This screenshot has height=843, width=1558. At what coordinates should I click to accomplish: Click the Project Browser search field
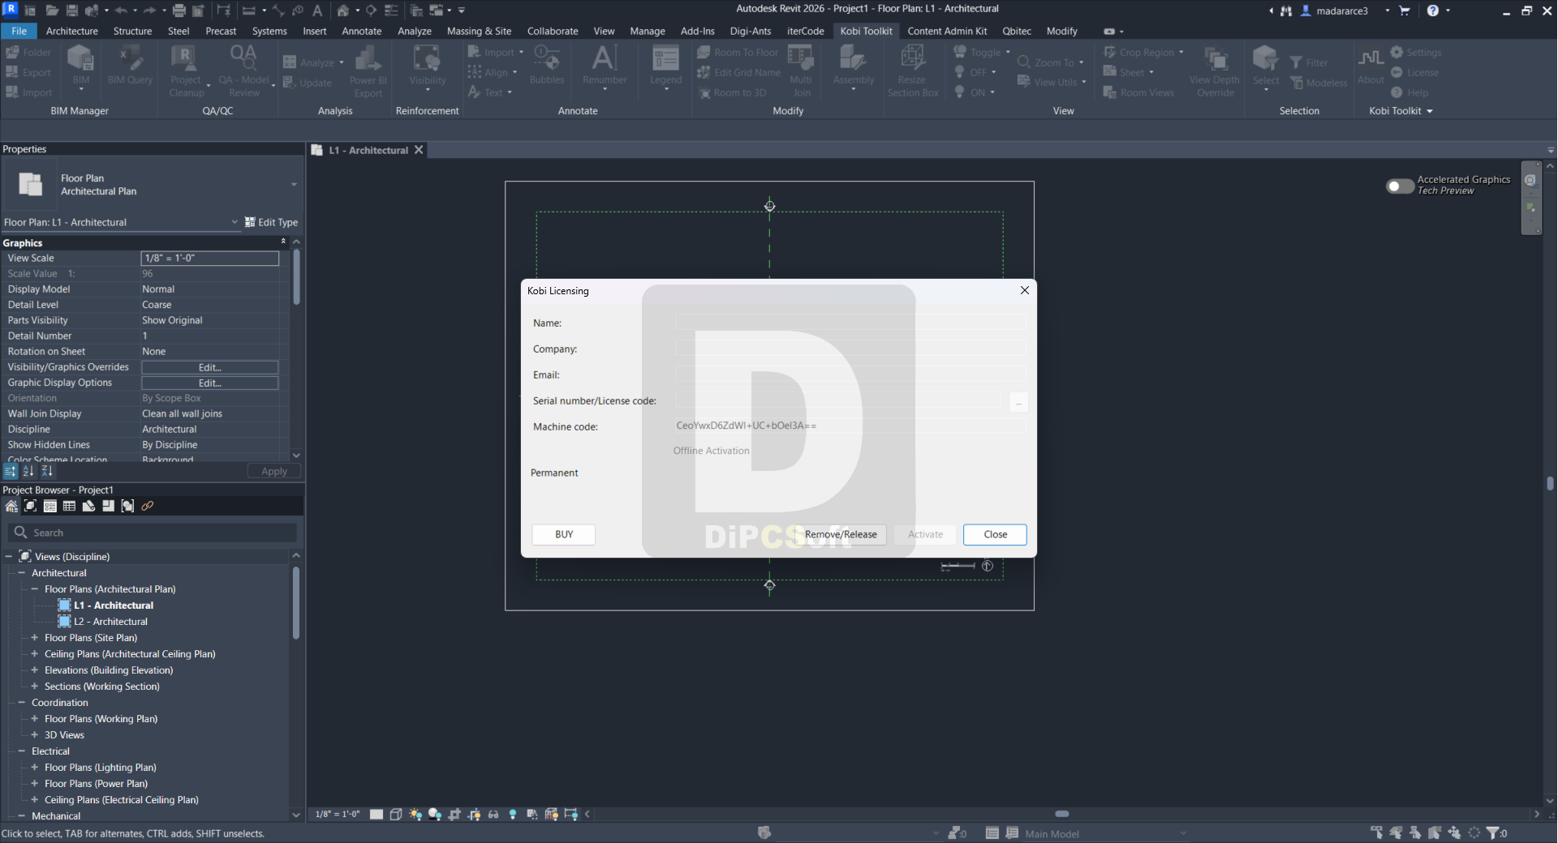pyautogui.click(x=153, y=533)
